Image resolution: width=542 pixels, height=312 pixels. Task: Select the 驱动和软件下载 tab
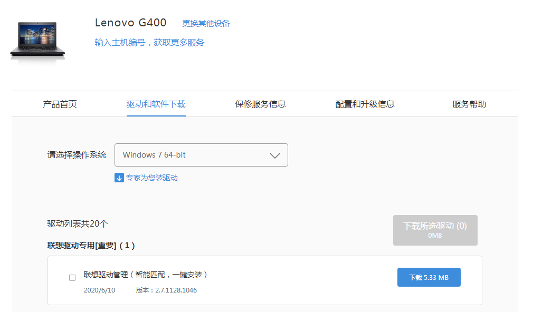click(156, 104)
